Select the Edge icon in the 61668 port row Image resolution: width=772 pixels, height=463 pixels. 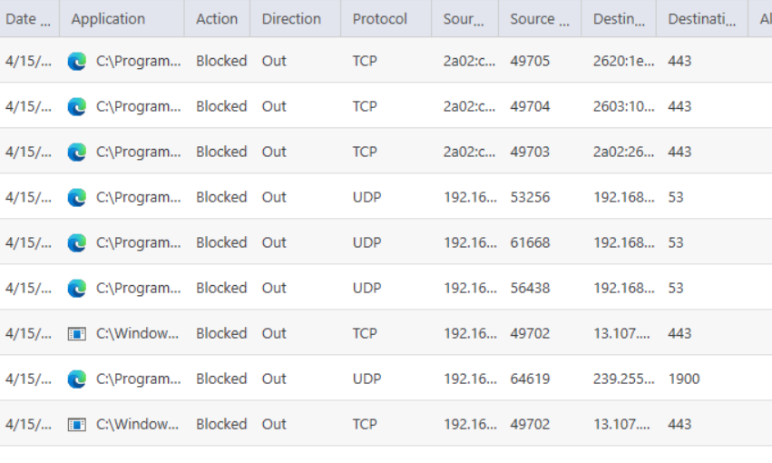click(x=77, y=242)
